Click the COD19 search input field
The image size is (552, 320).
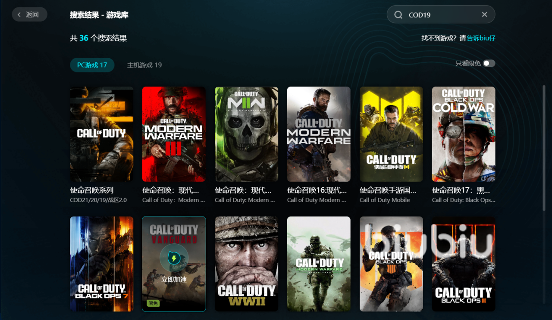(440, 15)
